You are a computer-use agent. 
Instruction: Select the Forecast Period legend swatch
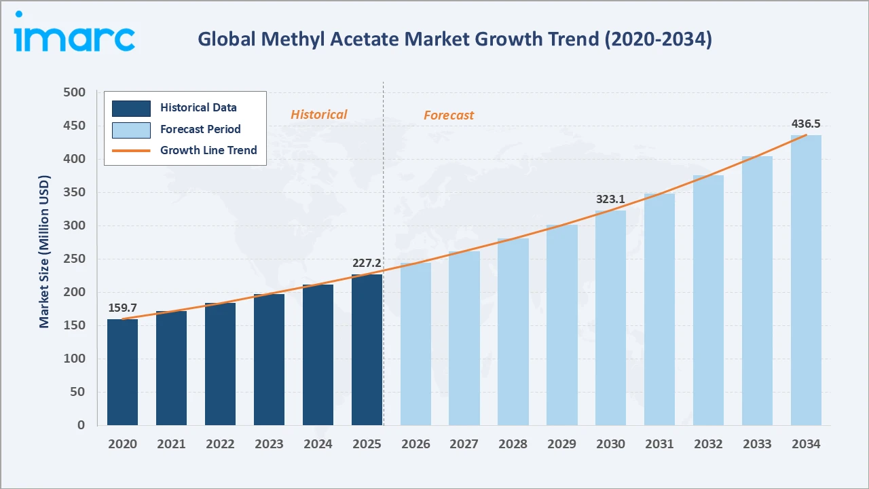[x=131, y=130]
